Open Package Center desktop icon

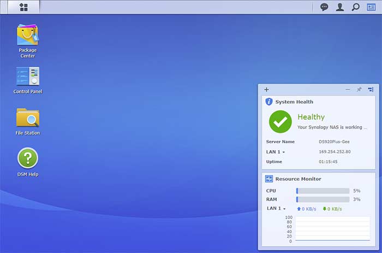click(x=27, y=41)
